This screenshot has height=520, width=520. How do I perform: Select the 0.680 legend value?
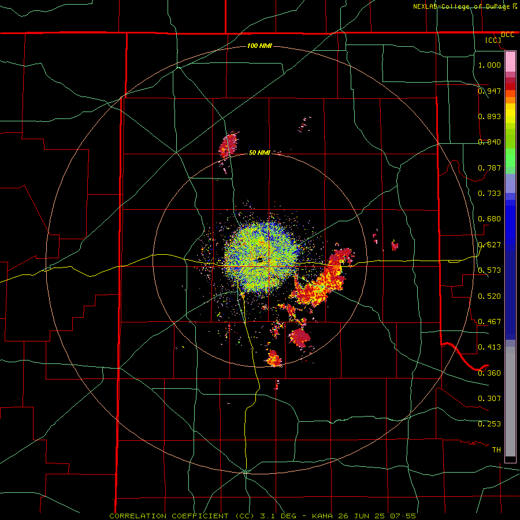(489, 218)
